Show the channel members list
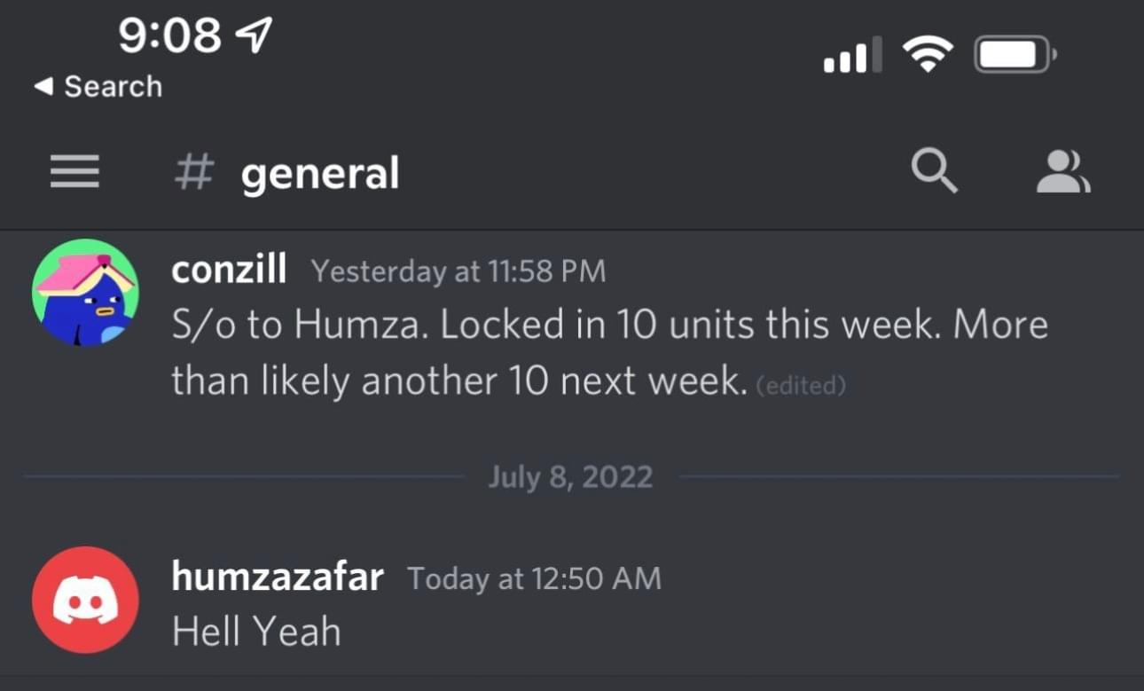Screen dimensions: 1144x691 click(x=1063, y=172)
